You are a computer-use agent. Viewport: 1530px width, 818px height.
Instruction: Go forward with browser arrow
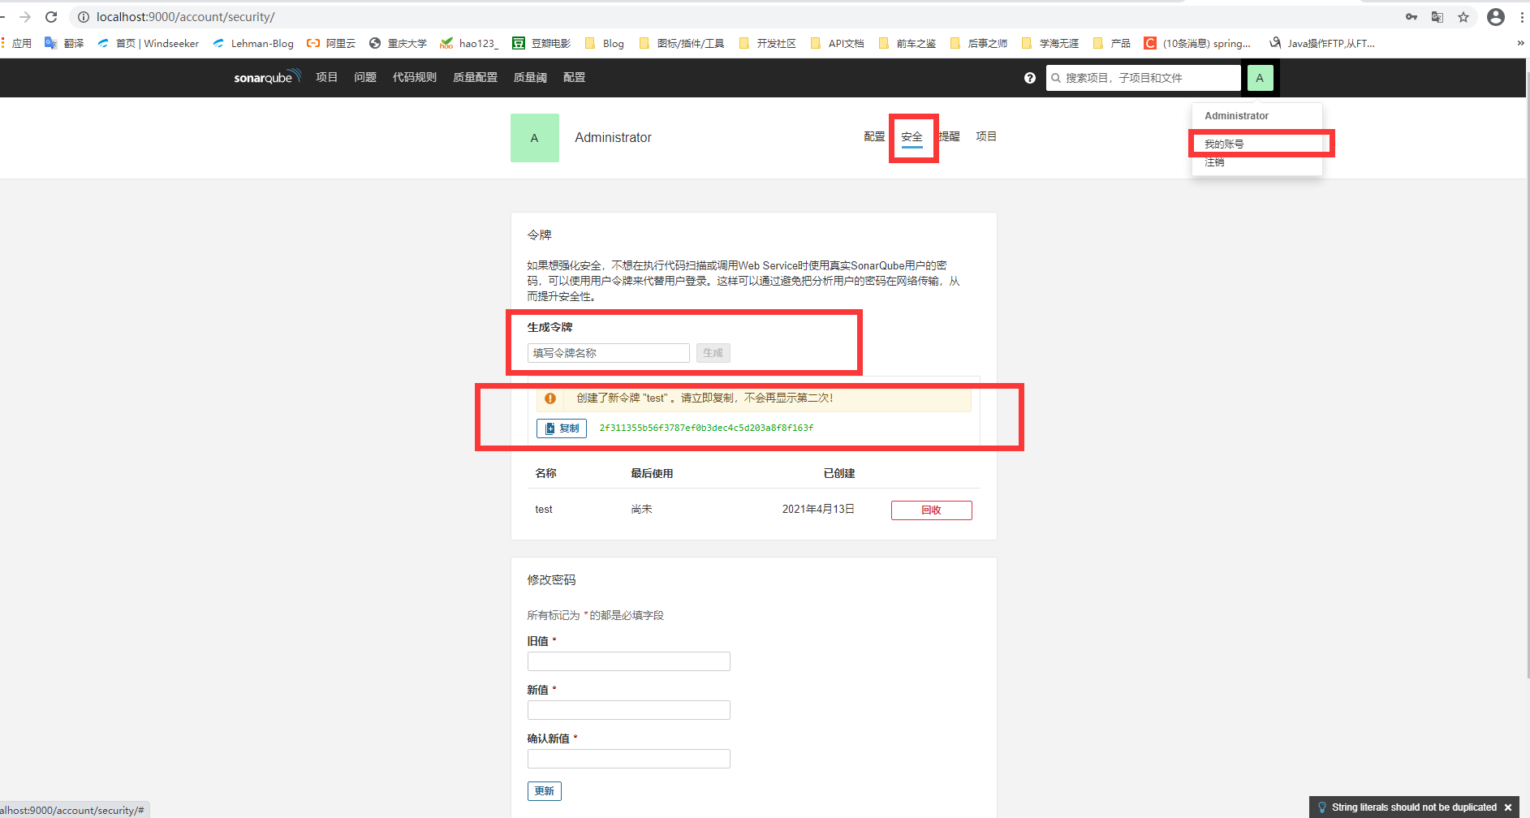coord(25,17)
